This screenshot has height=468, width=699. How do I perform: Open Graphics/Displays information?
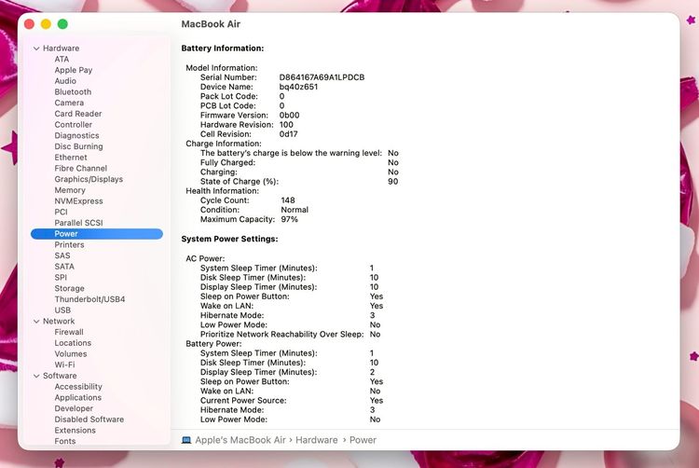[89, 179]
